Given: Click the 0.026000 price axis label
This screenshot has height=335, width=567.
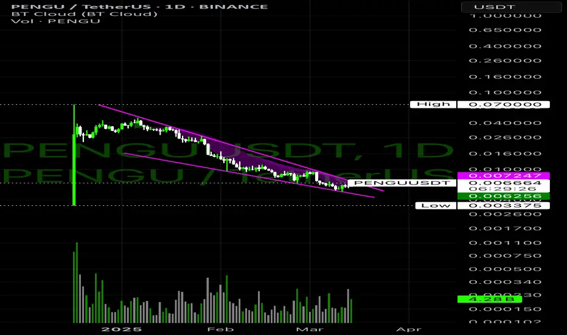Looking at the screenshot, I should click(x=505, y=138).
